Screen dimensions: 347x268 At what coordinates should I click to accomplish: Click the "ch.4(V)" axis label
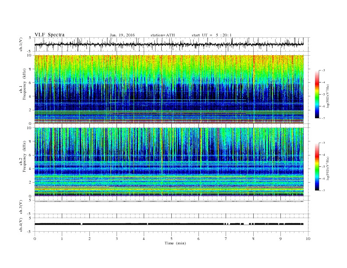(x=21, y=225)
